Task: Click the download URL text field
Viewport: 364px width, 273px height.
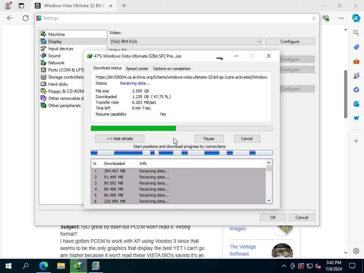Action: pos(181,77)
